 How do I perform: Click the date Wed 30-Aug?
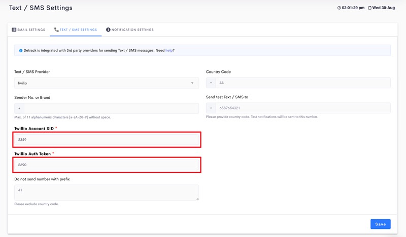384,8
